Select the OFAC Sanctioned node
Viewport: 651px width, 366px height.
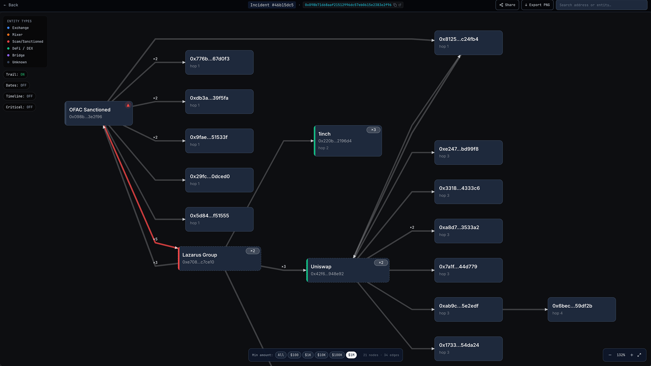(x=99, y=113)
